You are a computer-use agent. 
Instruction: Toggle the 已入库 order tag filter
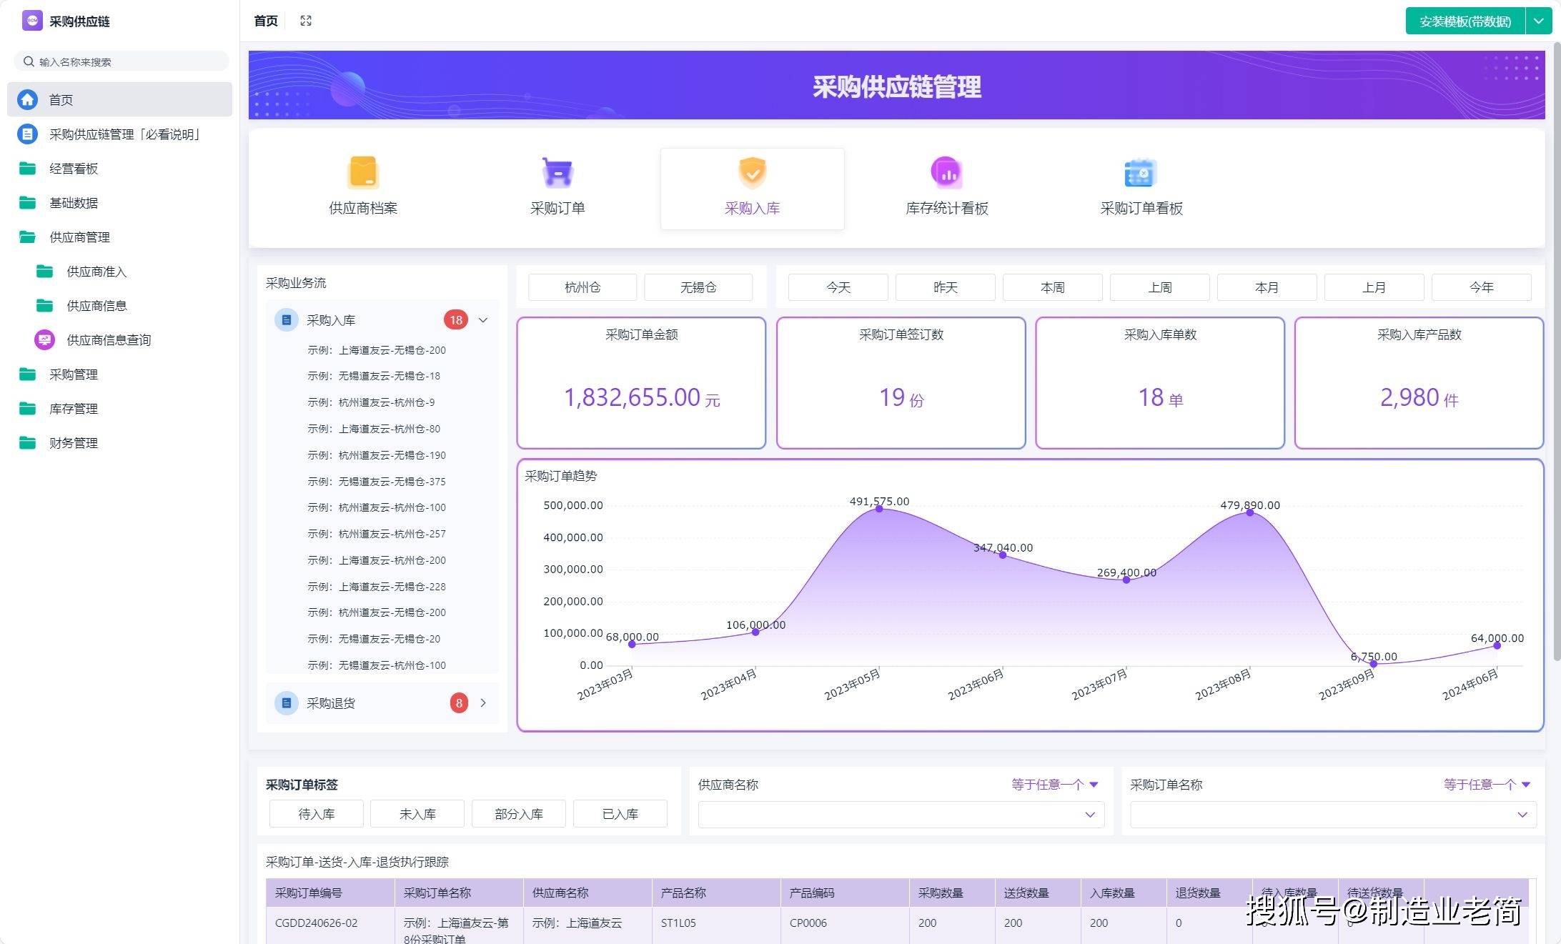[x=619, y=813]
